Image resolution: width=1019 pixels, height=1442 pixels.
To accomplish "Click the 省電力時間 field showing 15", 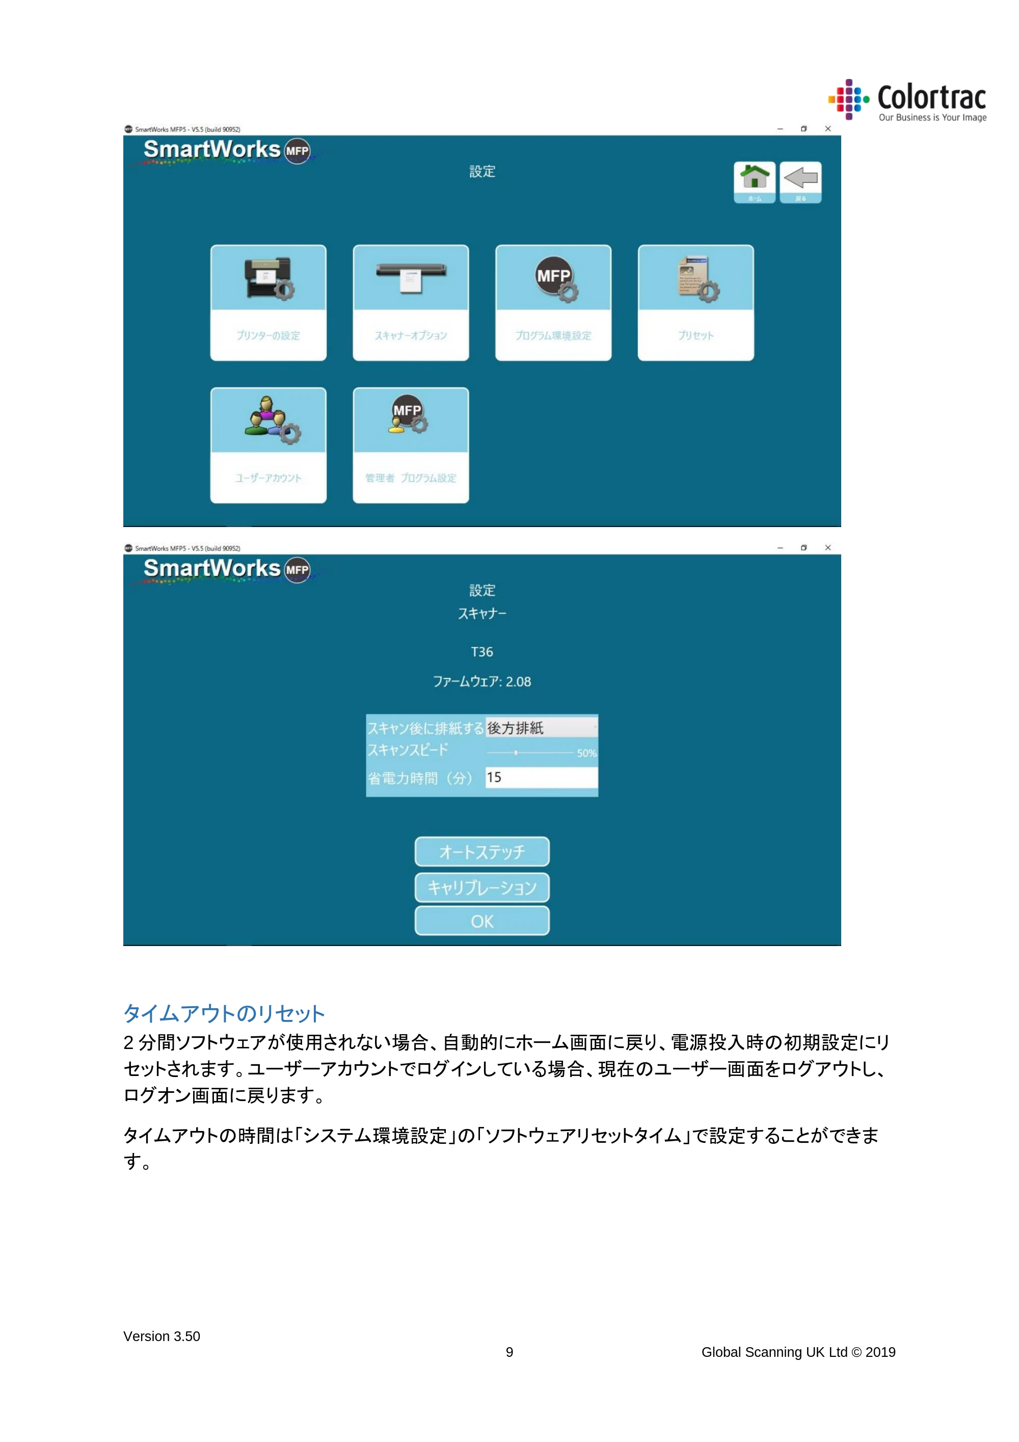I will pyautogui.click(x=541, y=777).
